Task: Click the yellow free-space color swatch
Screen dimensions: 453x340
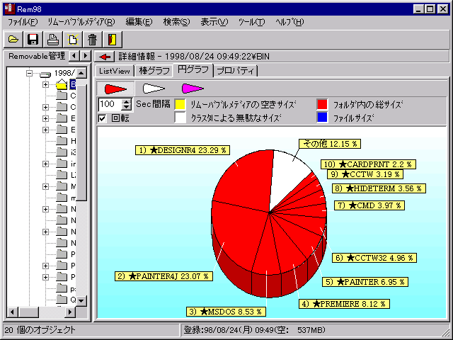Action: [x=180, y=104]
